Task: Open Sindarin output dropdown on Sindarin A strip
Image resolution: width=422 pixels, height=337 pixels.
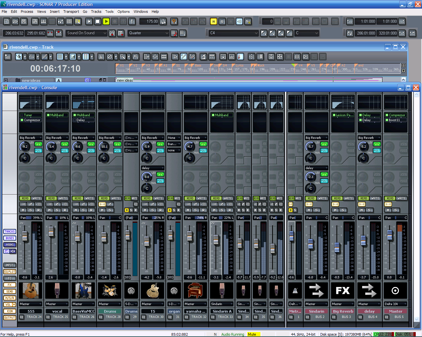Action: point(222,304)
